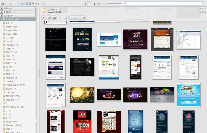
Task: Switch to tree structure folder view
Action: click(x=33, y=4)
